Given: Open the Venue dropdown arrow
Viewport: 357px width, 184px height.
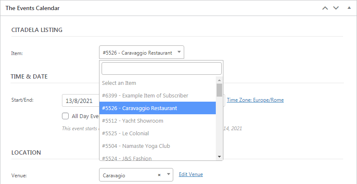Looking at the screenshot, I should coord(168,175).
